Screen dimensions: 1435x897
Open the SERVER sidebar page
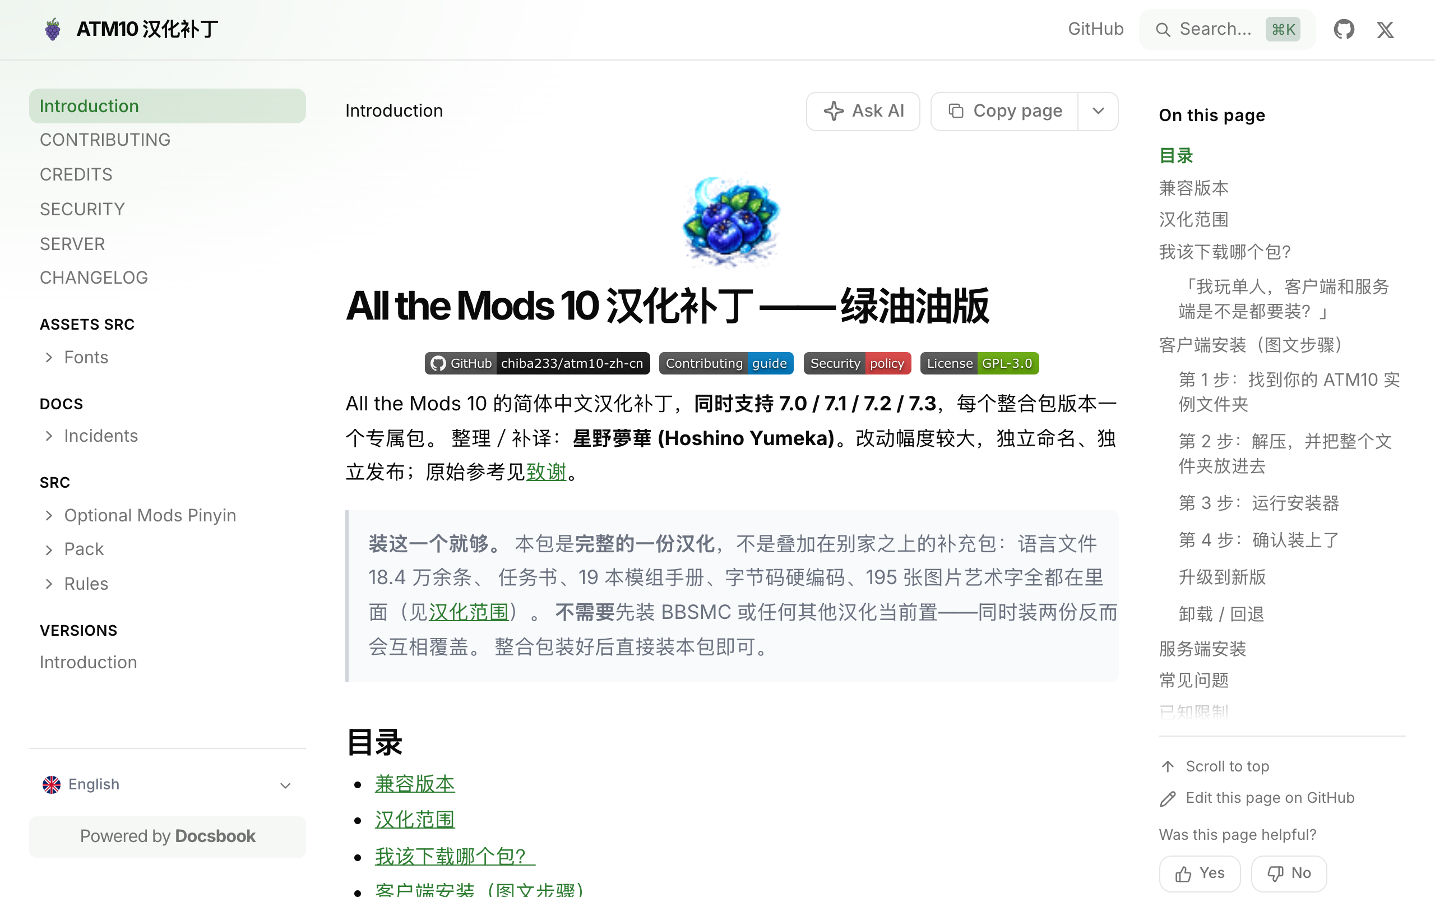72,244
